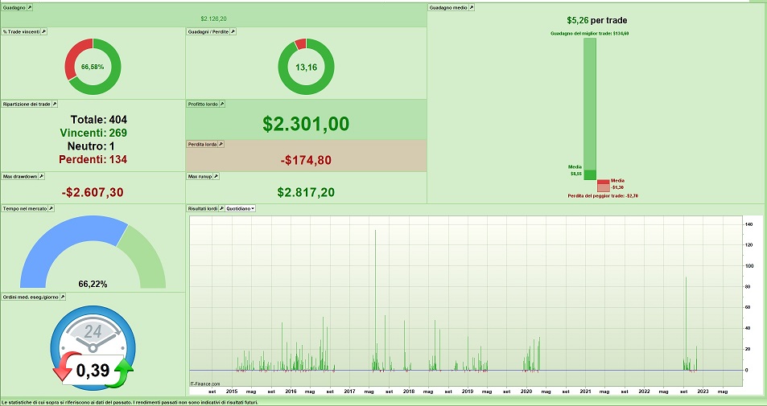Image resolution: width=767 pixels, height=406 pixels.
Task: Select the Guadagno panel label
Action: point(14,8)
